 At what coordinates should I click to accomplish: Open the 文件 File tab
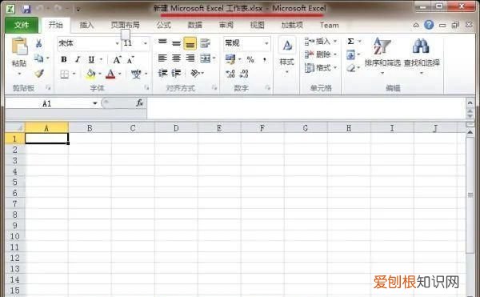coord(22,25)
